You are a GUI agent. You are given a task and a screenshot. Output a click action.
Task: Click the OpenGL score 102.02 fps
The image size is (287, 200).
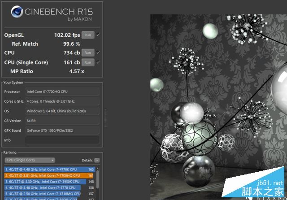[x=67, y=35]
